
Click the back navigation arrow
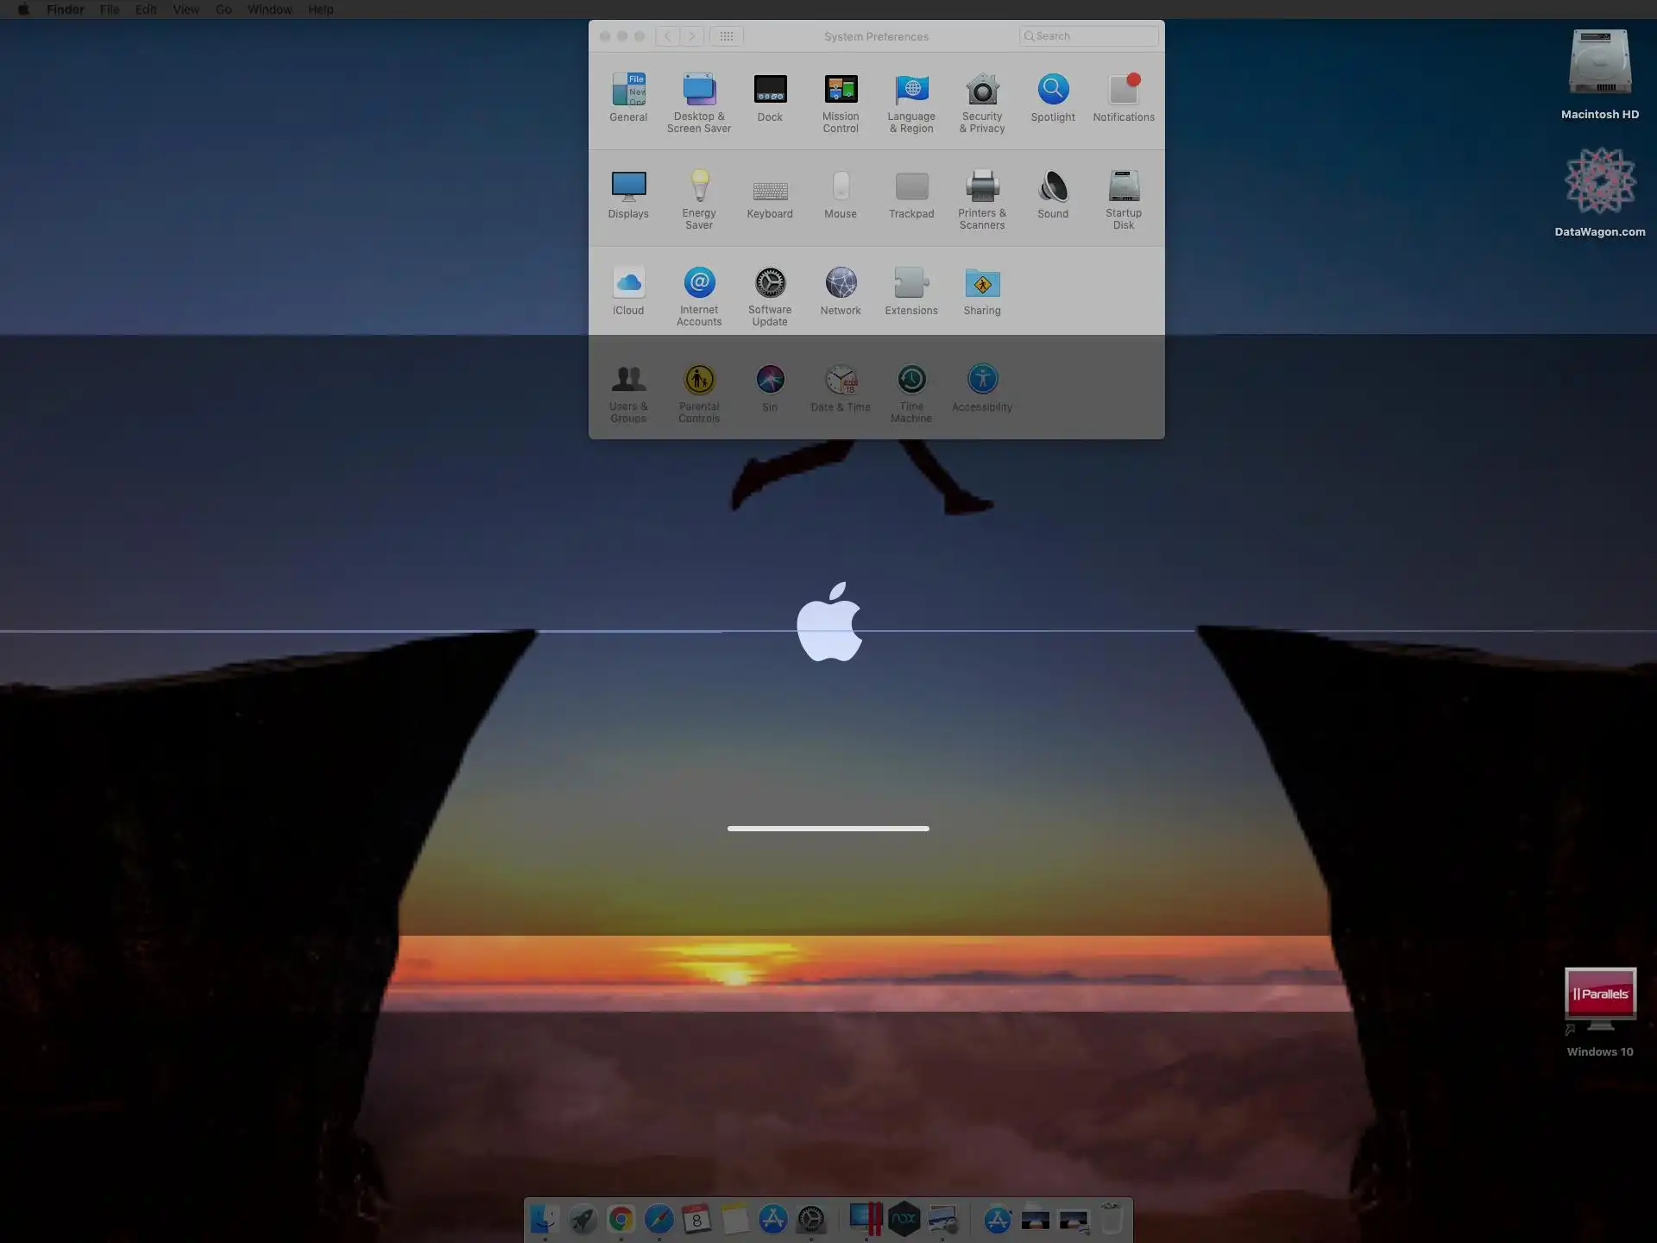point(667,36)
